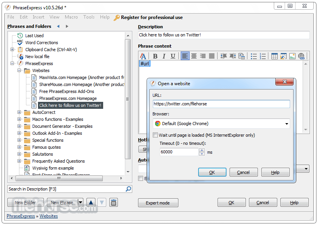Click the New Folder button
This screenshot has height=225, width=318.
[25, 202]
